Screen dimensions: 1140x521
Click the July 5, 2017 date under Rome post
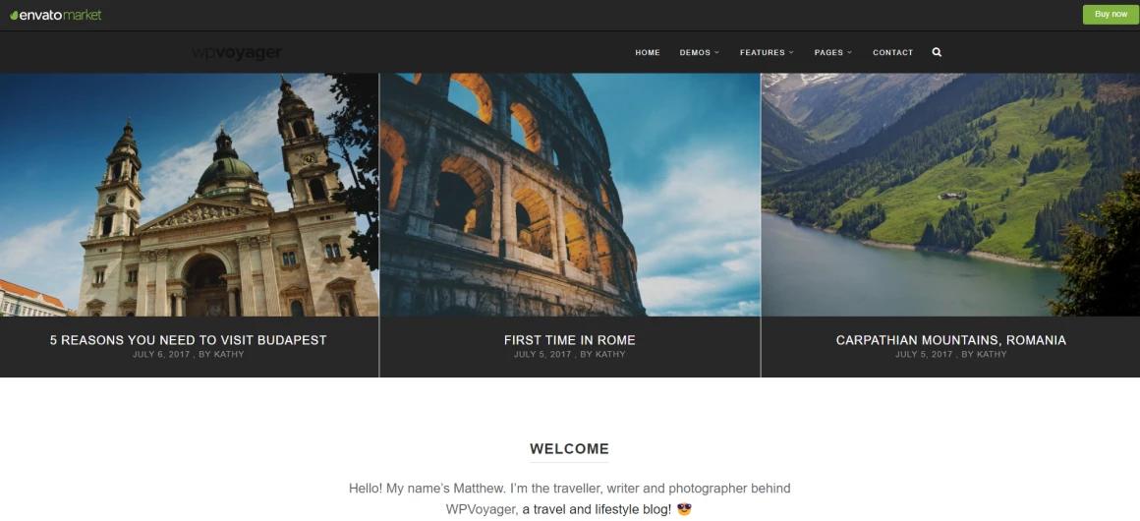[542, 354]
